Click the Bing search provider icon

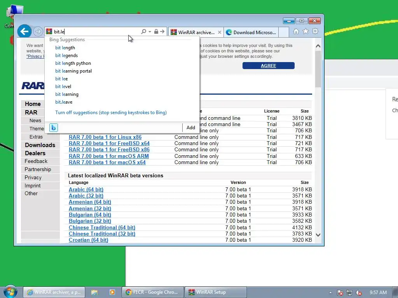[54, 127]
